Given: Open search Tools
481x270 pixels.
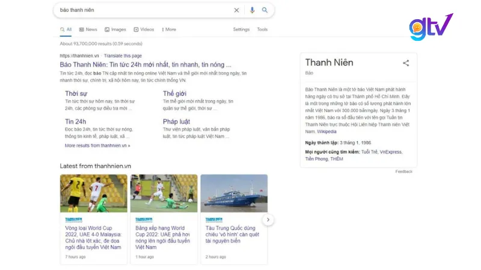Looking at the screenshot, I should tap(262, 29).
